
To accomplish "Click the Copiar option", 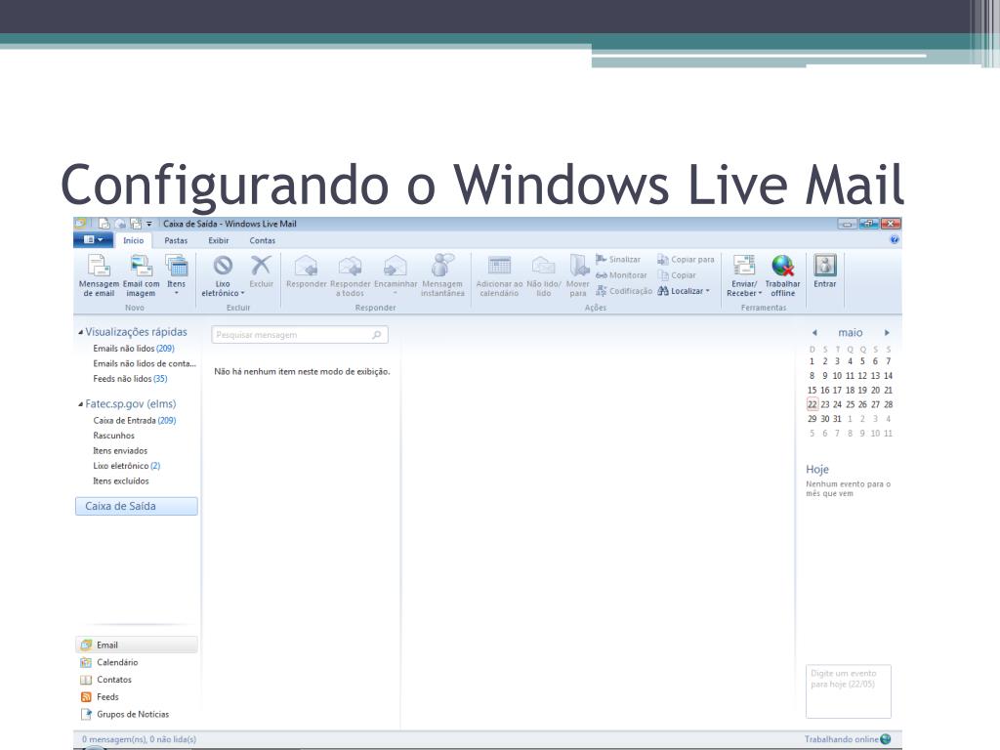I will [677, 275].
